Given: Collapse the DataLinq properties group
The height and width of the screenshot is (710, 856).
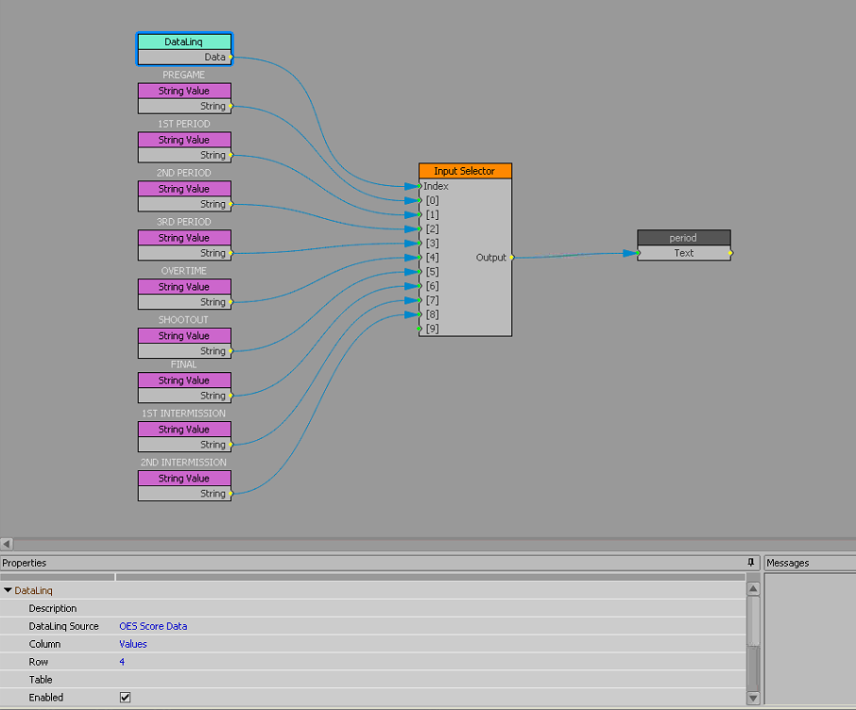Looking at the screenshot, I should pos(9,591).
